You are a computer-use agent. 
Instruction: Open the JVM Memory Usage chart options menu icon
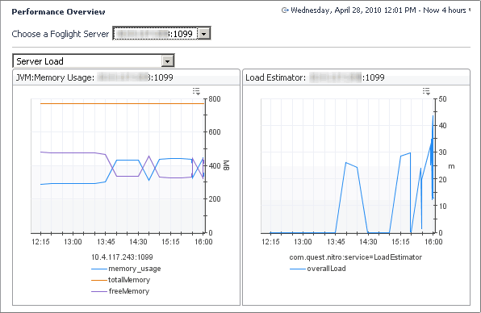[x=196, y=91]
